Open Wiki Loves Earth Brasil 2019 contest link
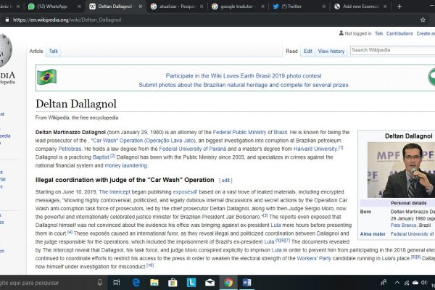Image resolution: width=435 pixels, height=290 pixels. pyautogui.click(x=244, y=75)
